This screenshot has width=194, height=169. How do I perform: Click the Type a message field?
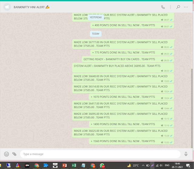(x=100, y=154)
